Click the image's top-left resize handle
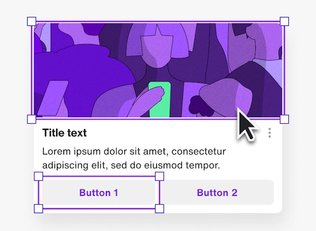 (x=31, y=21)
